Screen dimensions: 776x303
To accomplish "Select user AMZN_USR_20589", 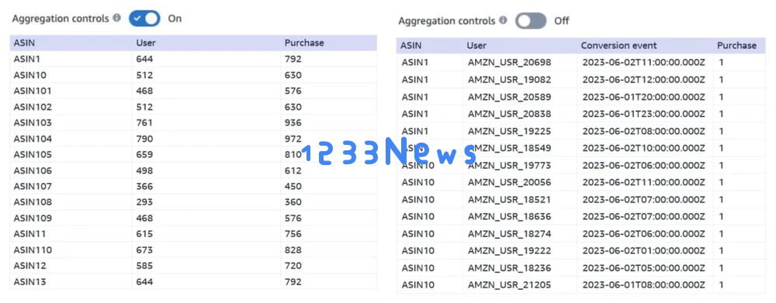I will pyautogui.click(x=509, y=97).
